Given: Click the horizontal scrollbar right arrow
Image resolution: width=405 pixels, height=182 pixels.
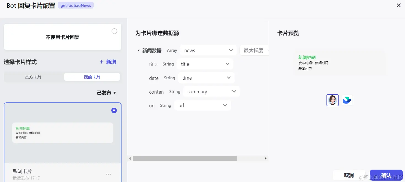Looking at the screenshot, I should [266, 158].
